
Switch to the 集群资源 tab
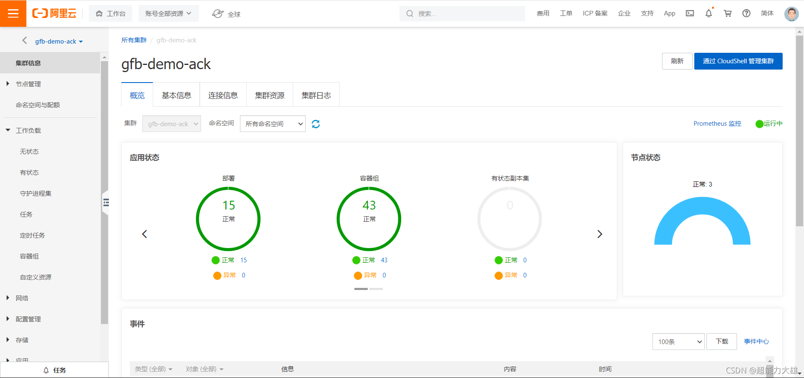[270, 95]
